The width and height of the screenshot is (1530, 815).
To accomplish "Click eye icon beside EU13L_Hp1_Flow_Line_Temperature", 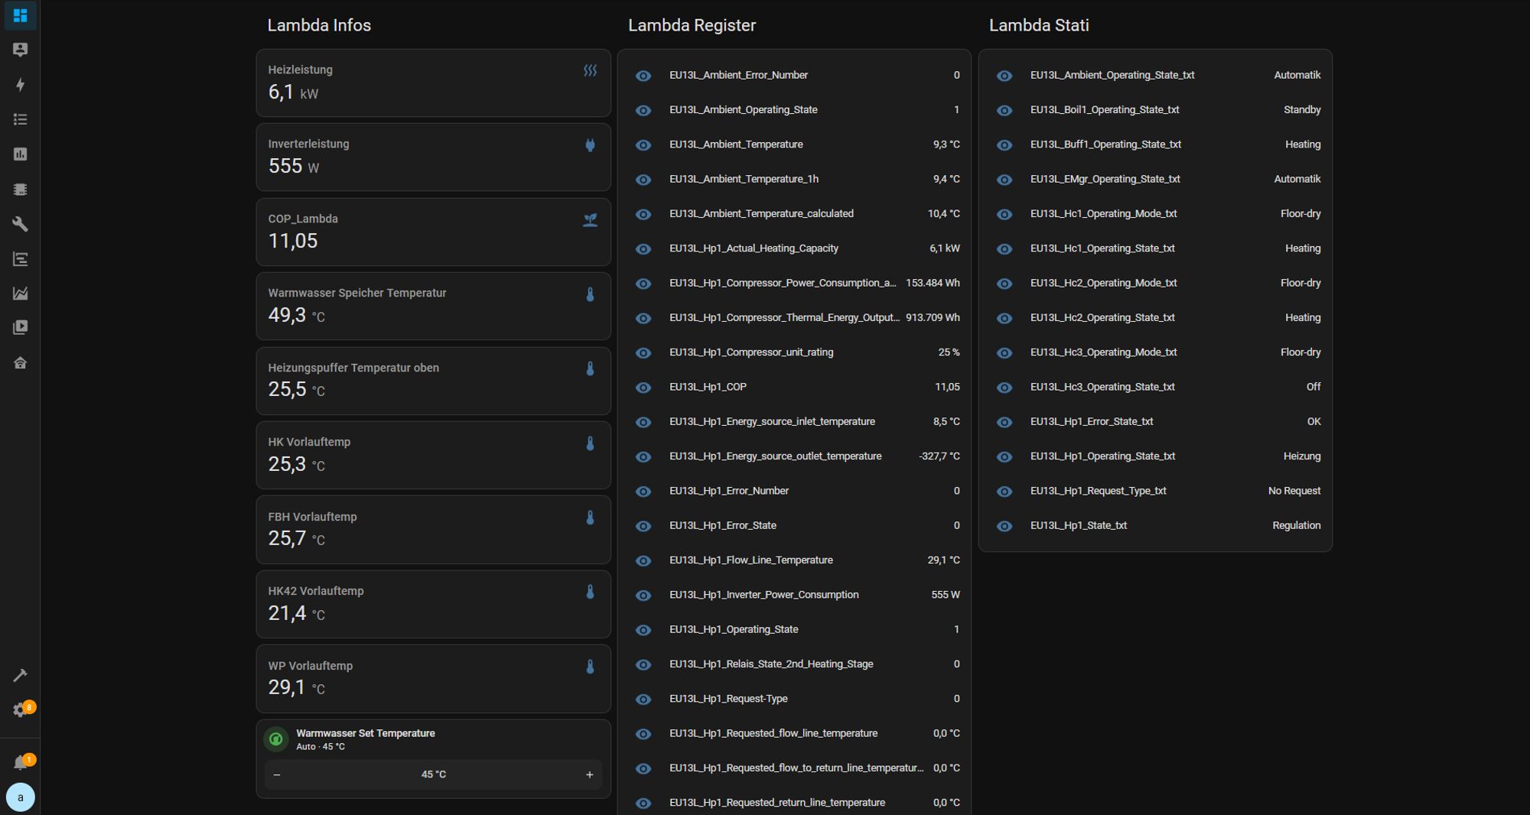I will pos(643,560).
